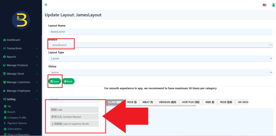
Task: Open Tax settings in sidebar
Action: [x=9, y=106]
